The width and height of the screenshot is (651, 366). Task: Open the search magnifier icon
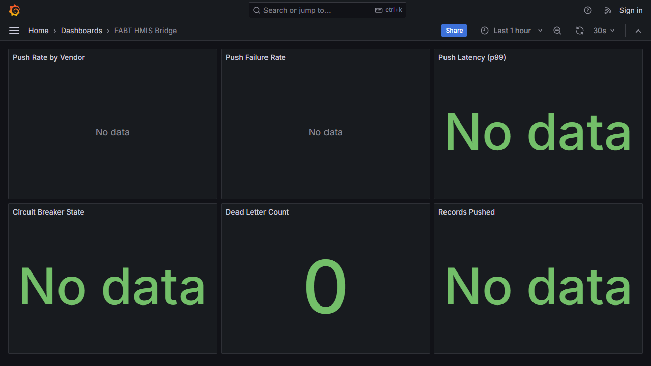tap(256, 10)
